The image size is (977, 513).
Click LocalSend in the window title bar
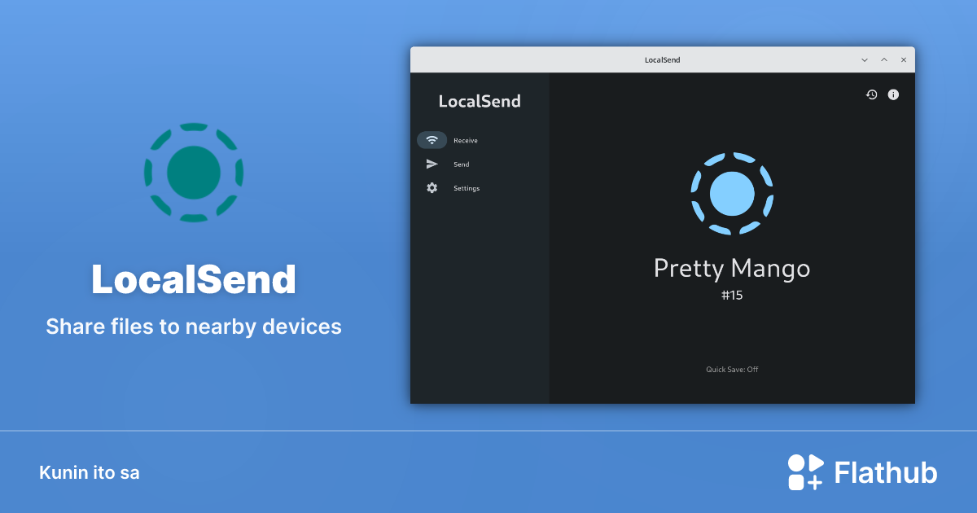coord(662,59)
